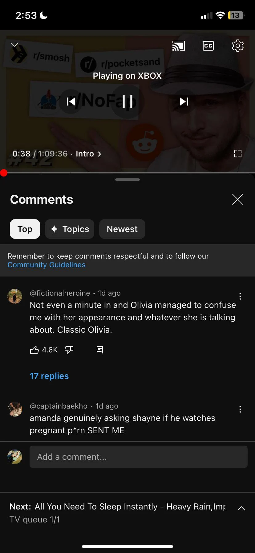Pause the video playback
Screen dimensions: 255x553
coord(127,101)
